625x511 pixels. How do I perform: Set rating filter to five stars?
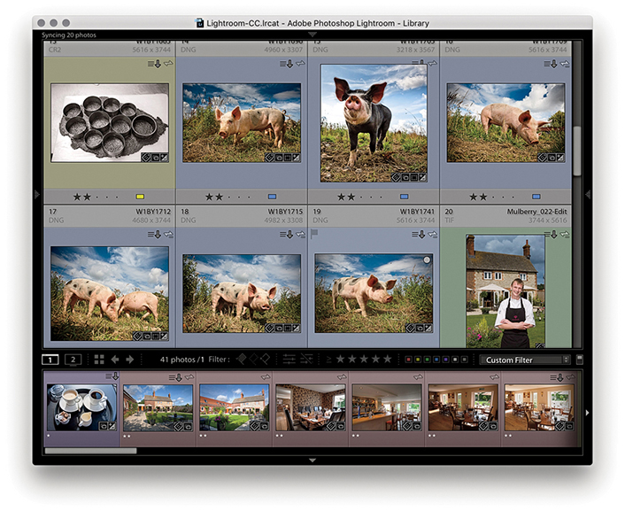(x=387, y=360)
